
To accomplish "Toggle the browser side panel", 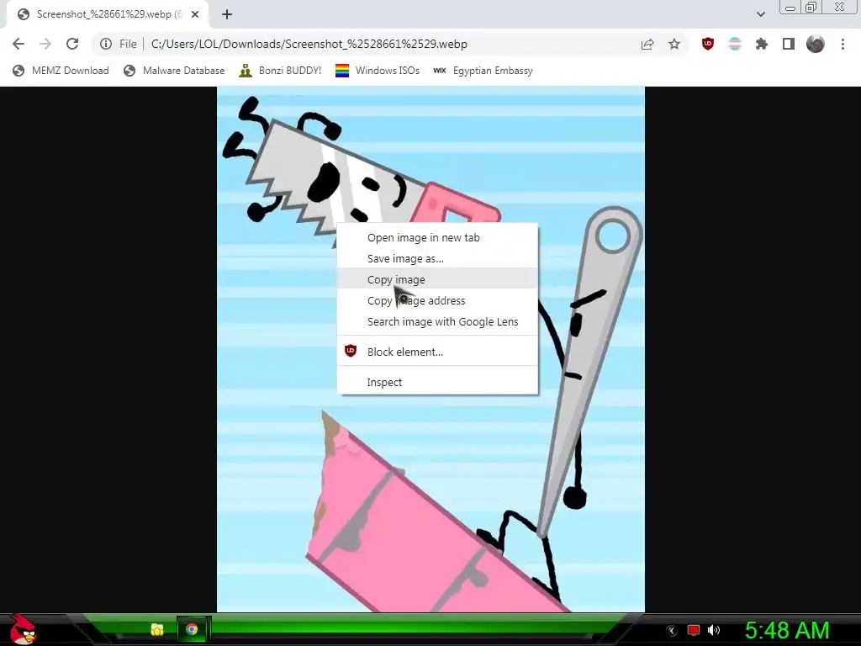I will [789, 44].
